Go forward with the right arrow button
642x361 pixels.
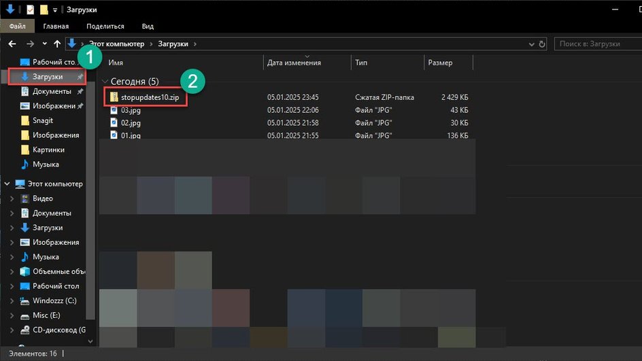click(x=31, y=44)
